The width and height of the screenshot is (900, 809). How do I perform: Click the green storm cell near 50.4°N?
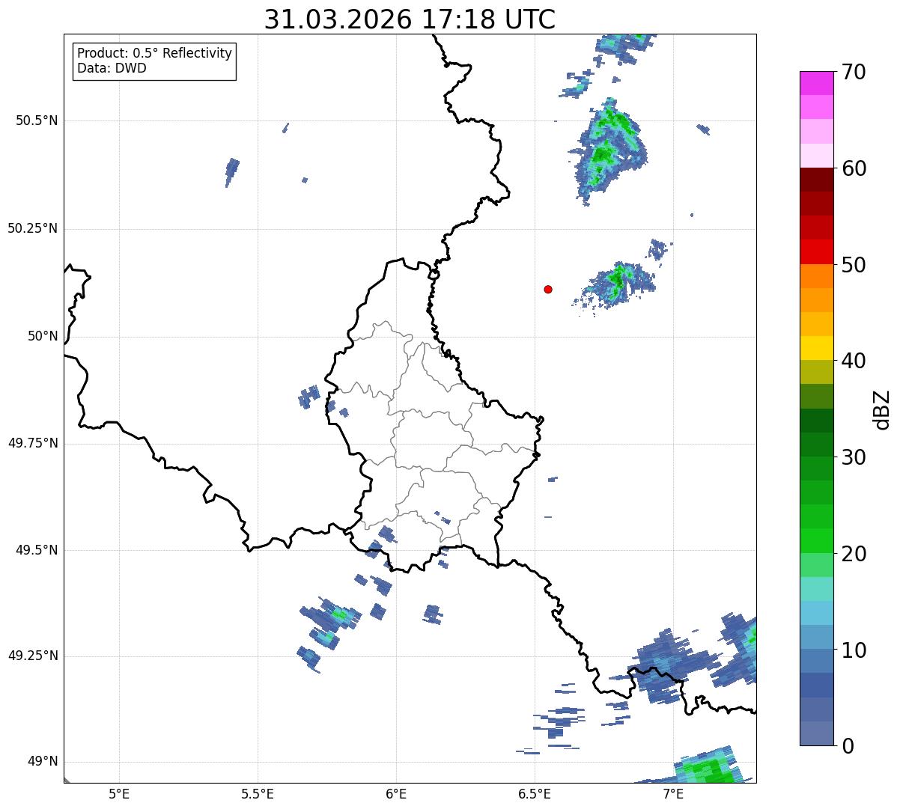[607, 148]
